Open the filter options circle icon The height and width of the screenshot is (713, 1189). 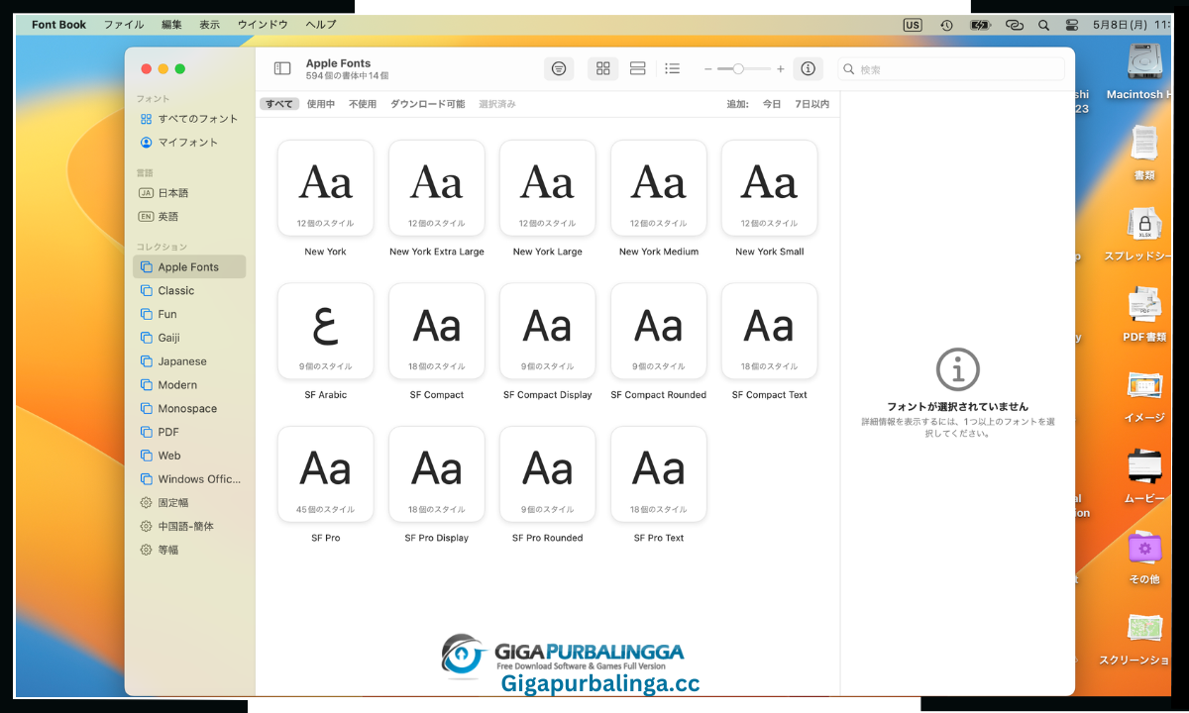pos(559,68)
